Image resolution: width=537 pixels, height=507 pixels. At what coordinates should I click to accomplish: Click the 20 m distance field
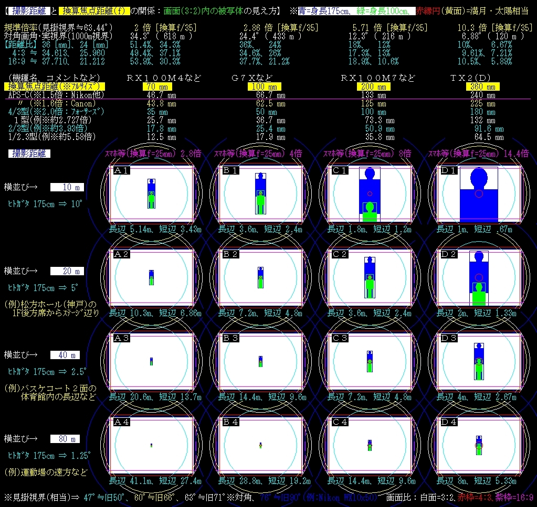click(67, 271)
